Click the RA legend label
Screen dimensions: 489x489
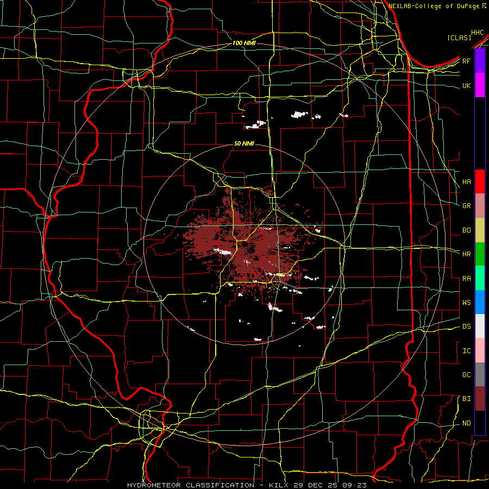(467, 279)
